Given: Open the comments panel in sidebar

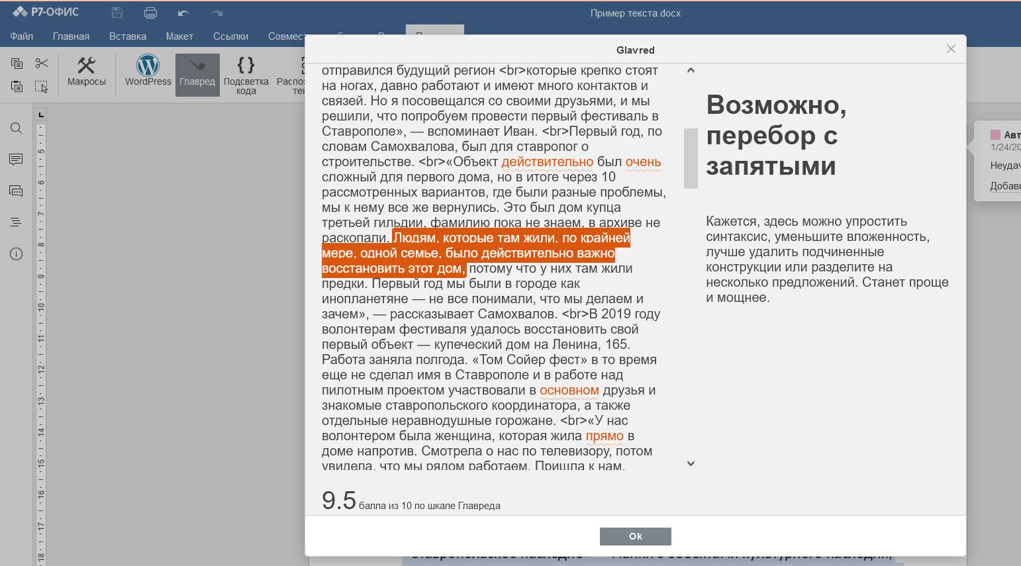Looking at the screenshot, I should pyautogui.click(x=17, y=160).
